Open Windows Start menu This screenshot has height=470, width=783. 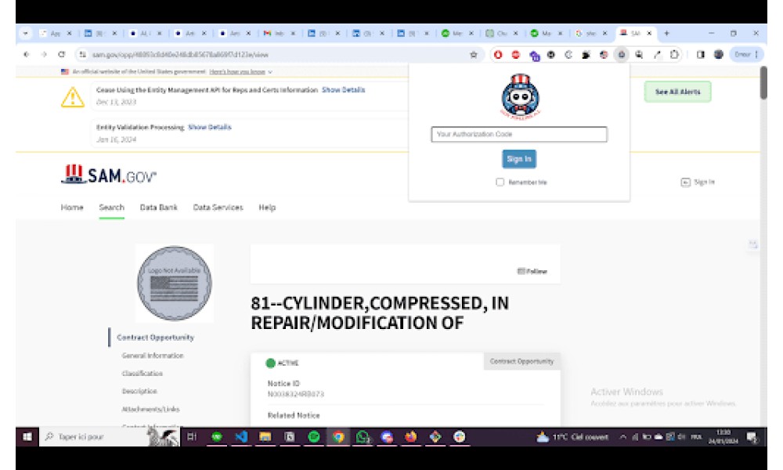[x=27, y=437]
